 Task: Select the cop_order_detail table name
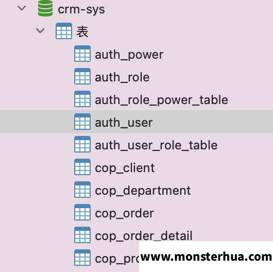(x=144, y=236)
